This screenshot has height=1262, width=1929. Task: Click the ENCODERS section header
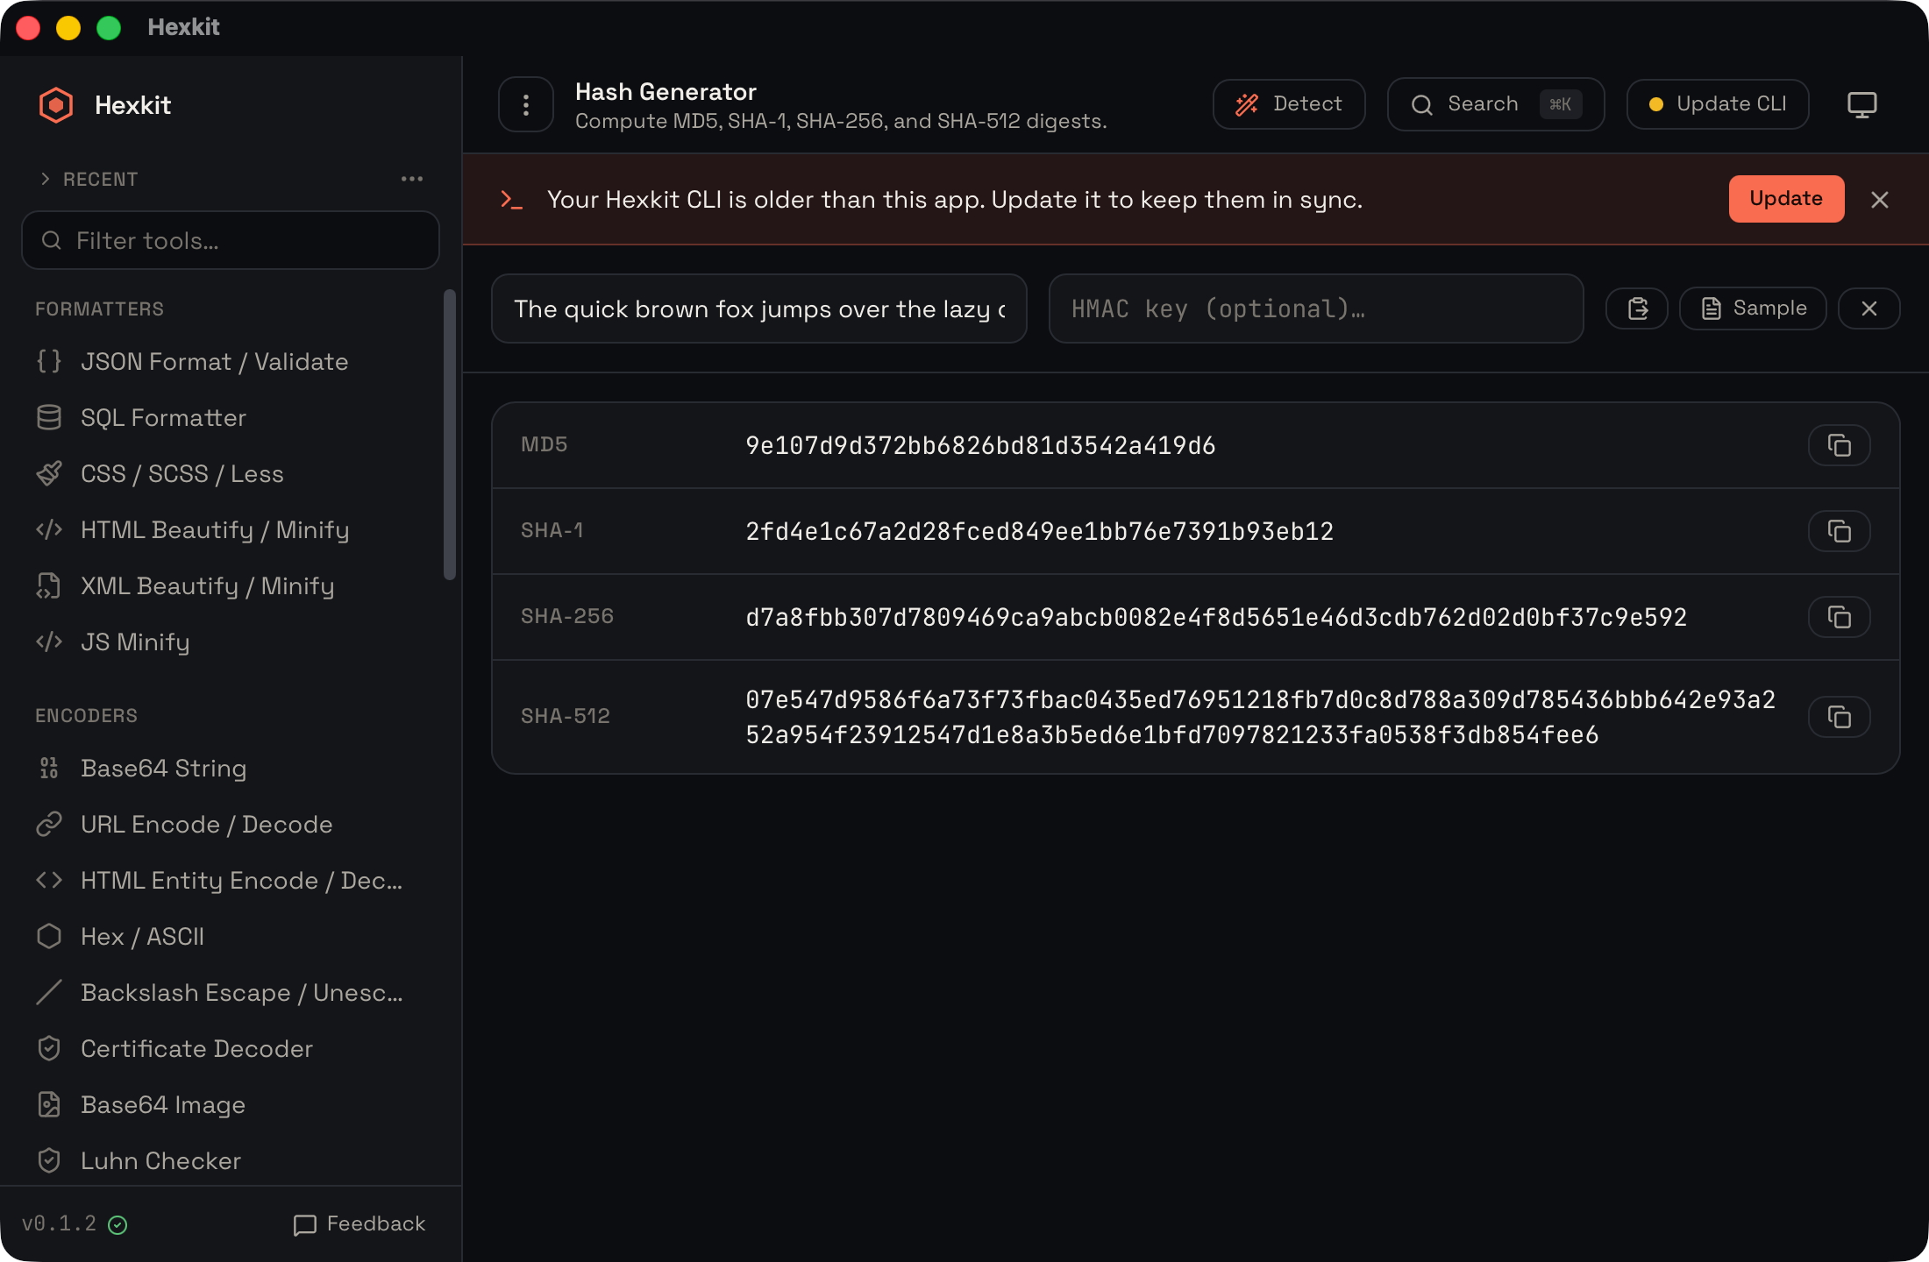[x=86, y=715]
